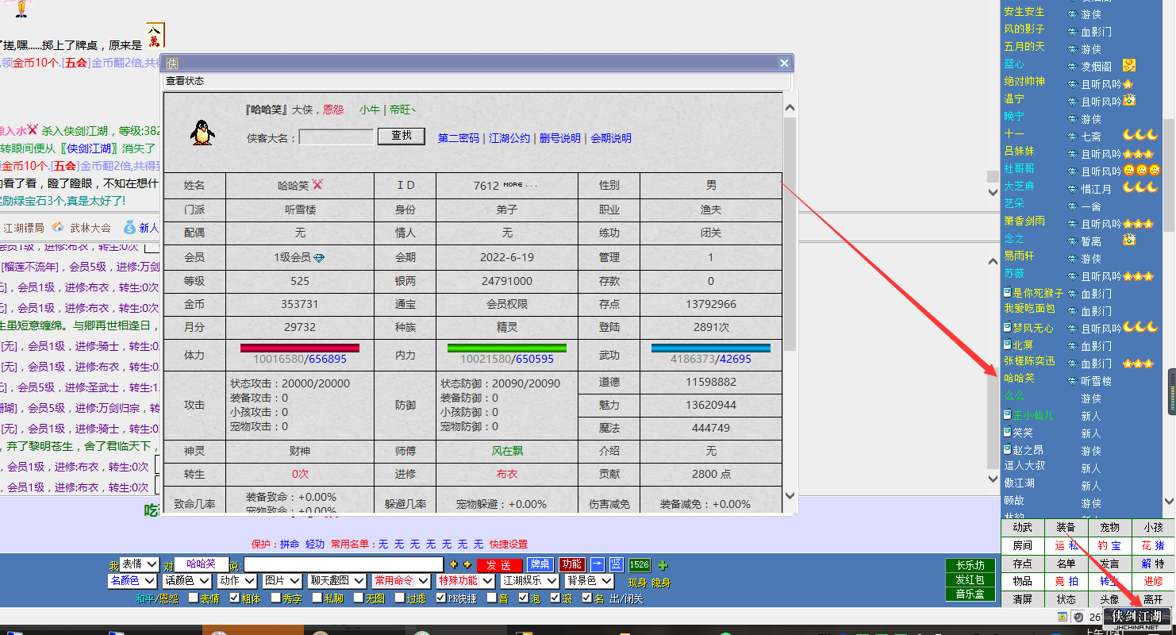Click the penguin avatar in the status dialog
This screenshot has width=1176, height=635.
coord(202,133)
